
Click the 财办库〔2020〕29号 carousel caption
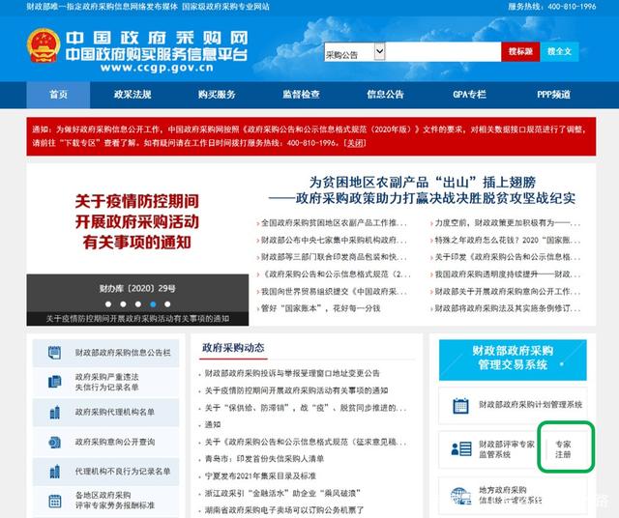(137, 288)
